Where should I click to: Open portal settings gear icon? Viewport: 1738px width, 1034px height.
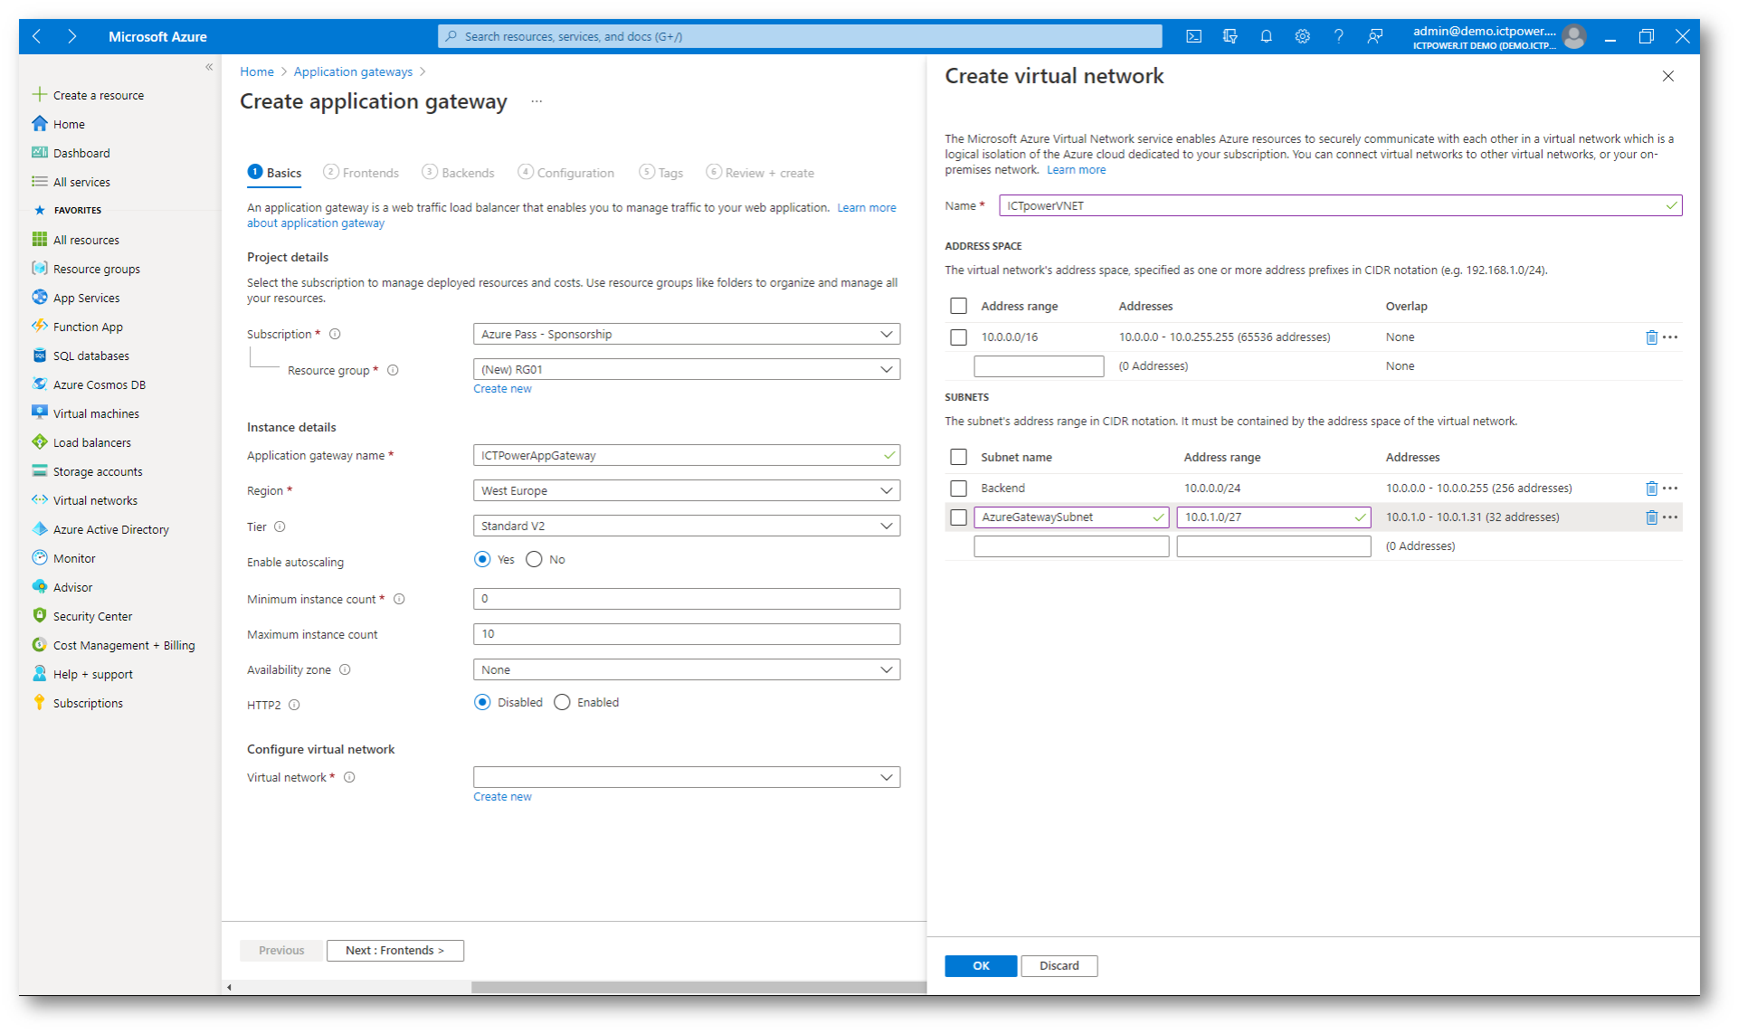point(1302,36)
